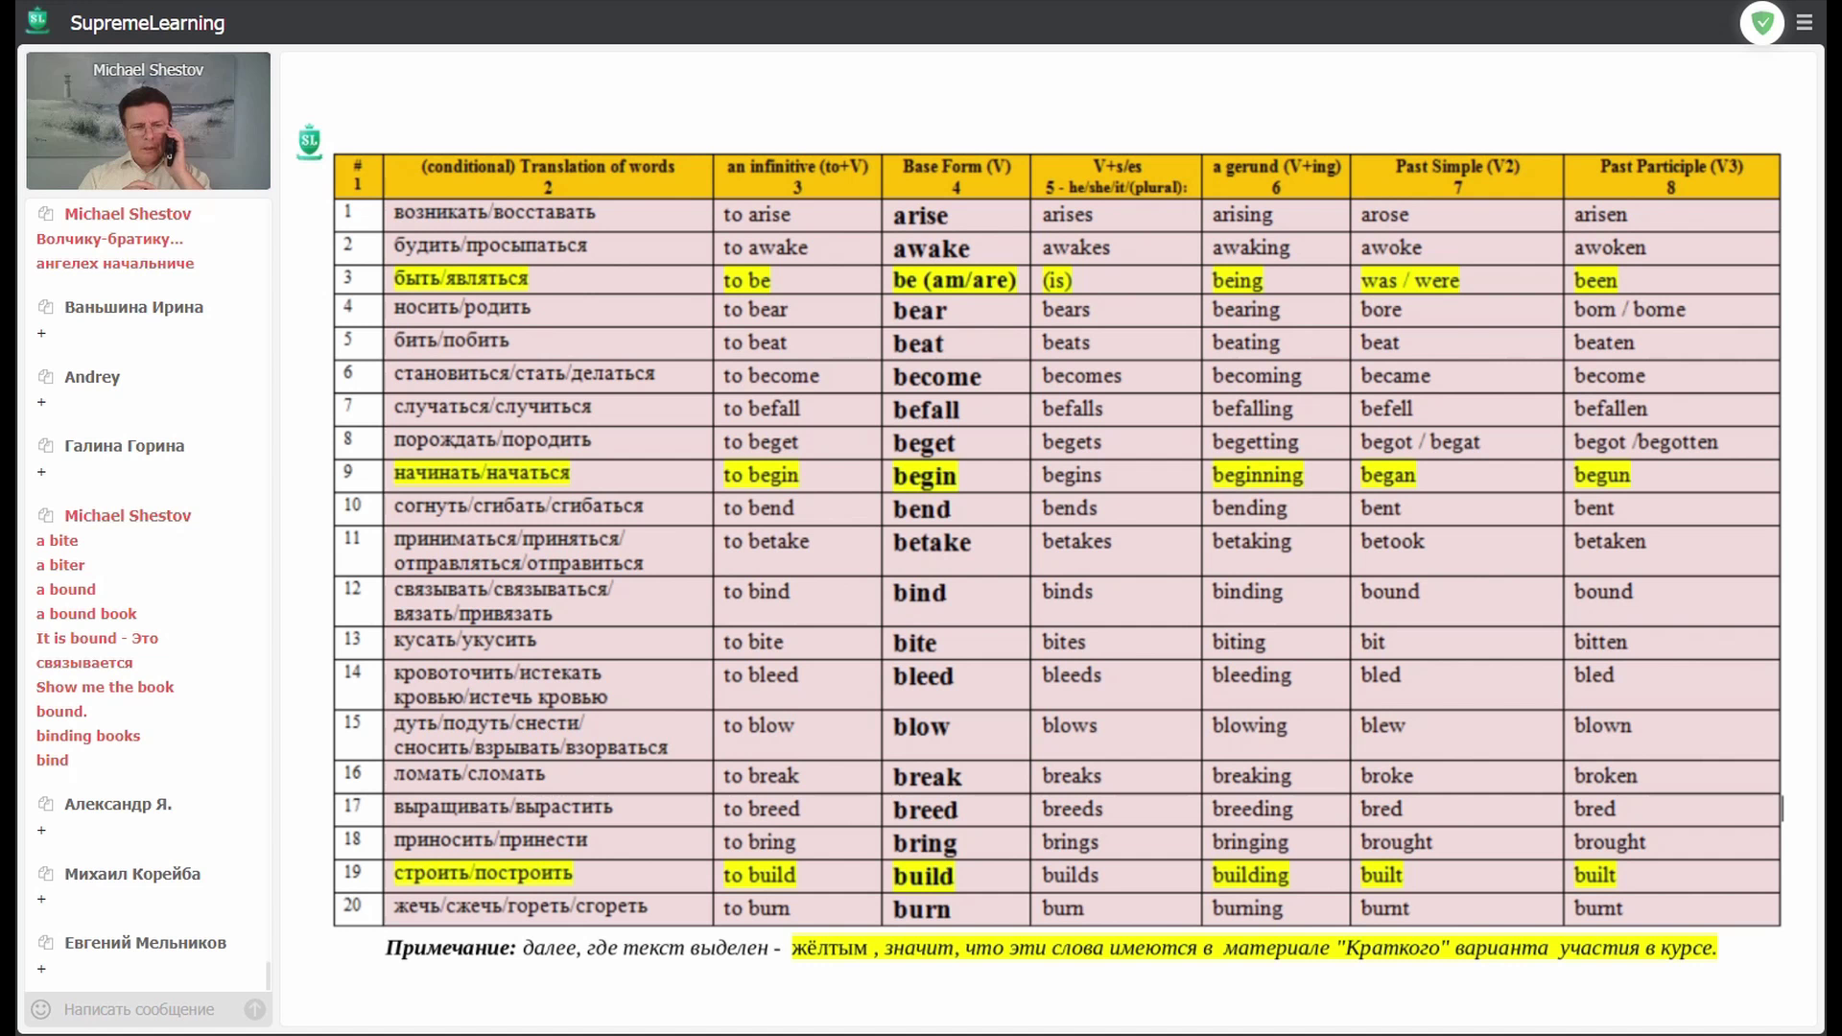The height and width of the screenshot is (1036, 1842).
Task: Click copy icon beside Галина Горина
Action: [x=45, y=446]
